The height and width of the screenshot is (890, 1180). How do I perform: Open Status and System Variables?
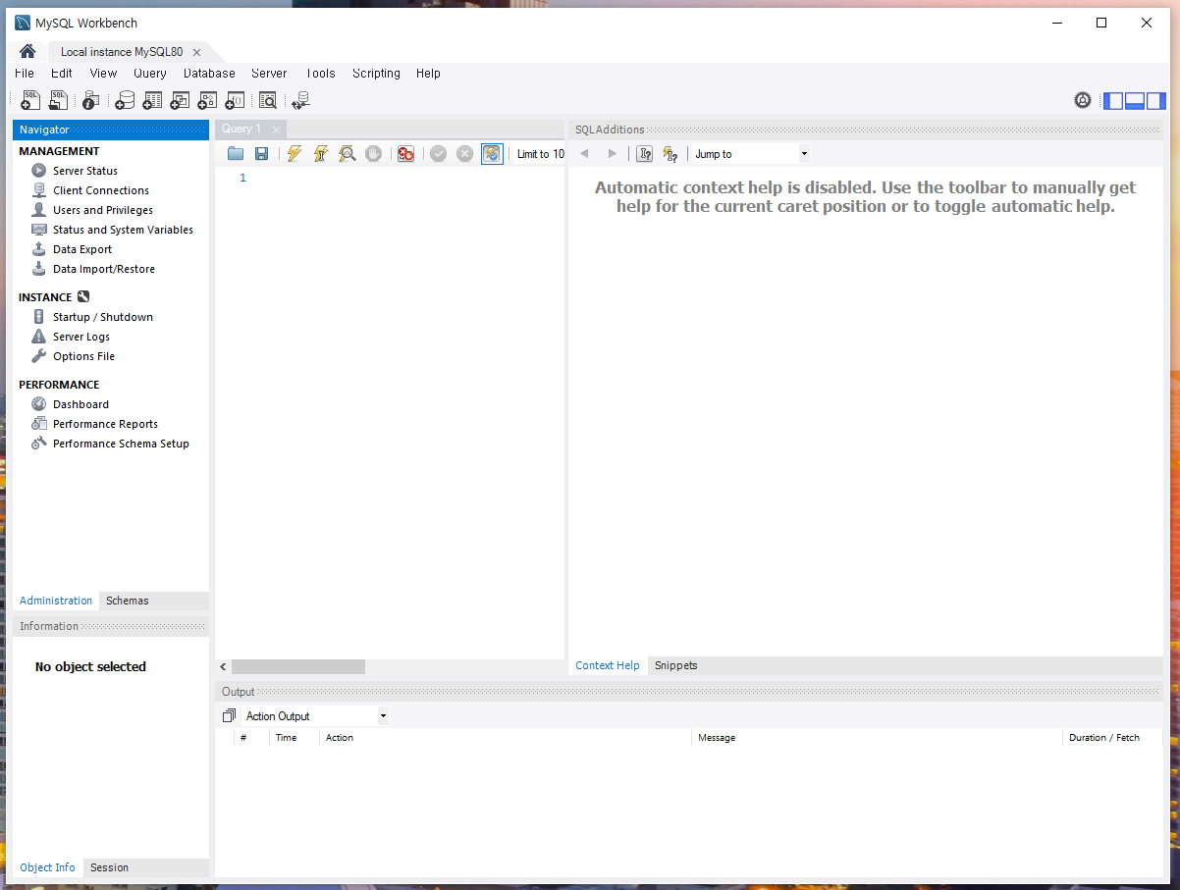coord(123,230)
